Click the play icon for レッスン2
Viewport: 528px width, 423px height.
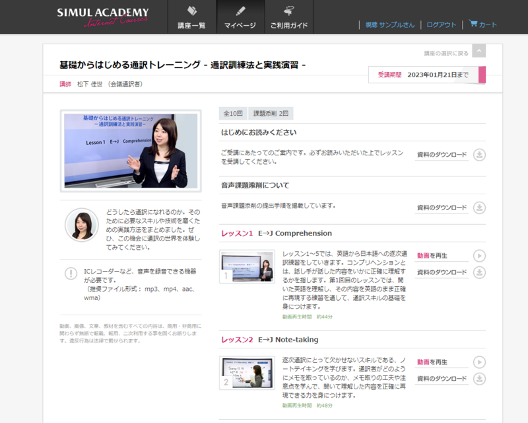coord(480,362)
